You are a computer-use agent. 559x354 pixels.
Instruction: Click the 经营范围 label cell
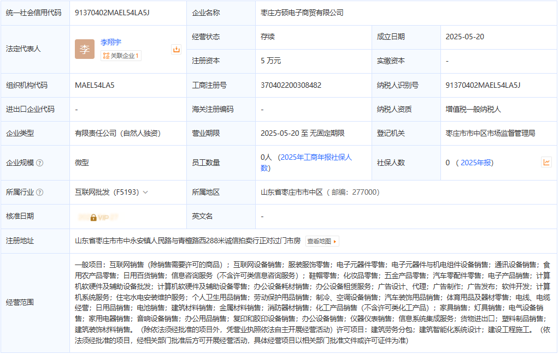tap(35, 303)
